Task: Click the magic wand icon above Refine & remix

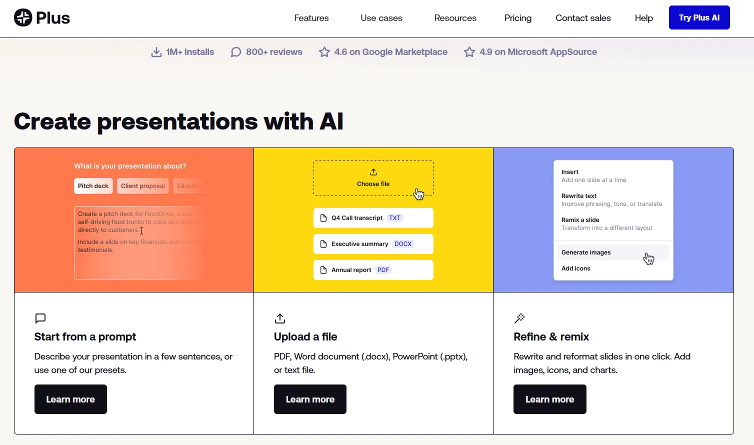Action: click(520, 318)
